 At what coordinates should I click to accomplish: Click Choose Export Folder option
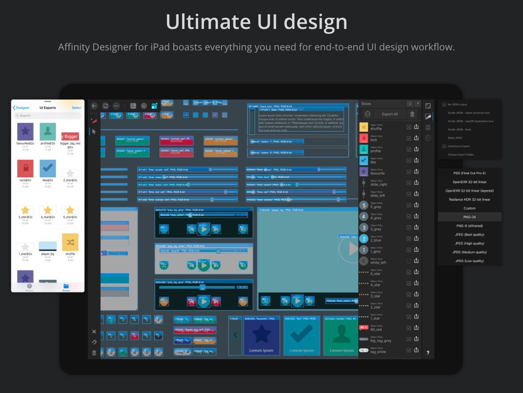click(461, 155)
